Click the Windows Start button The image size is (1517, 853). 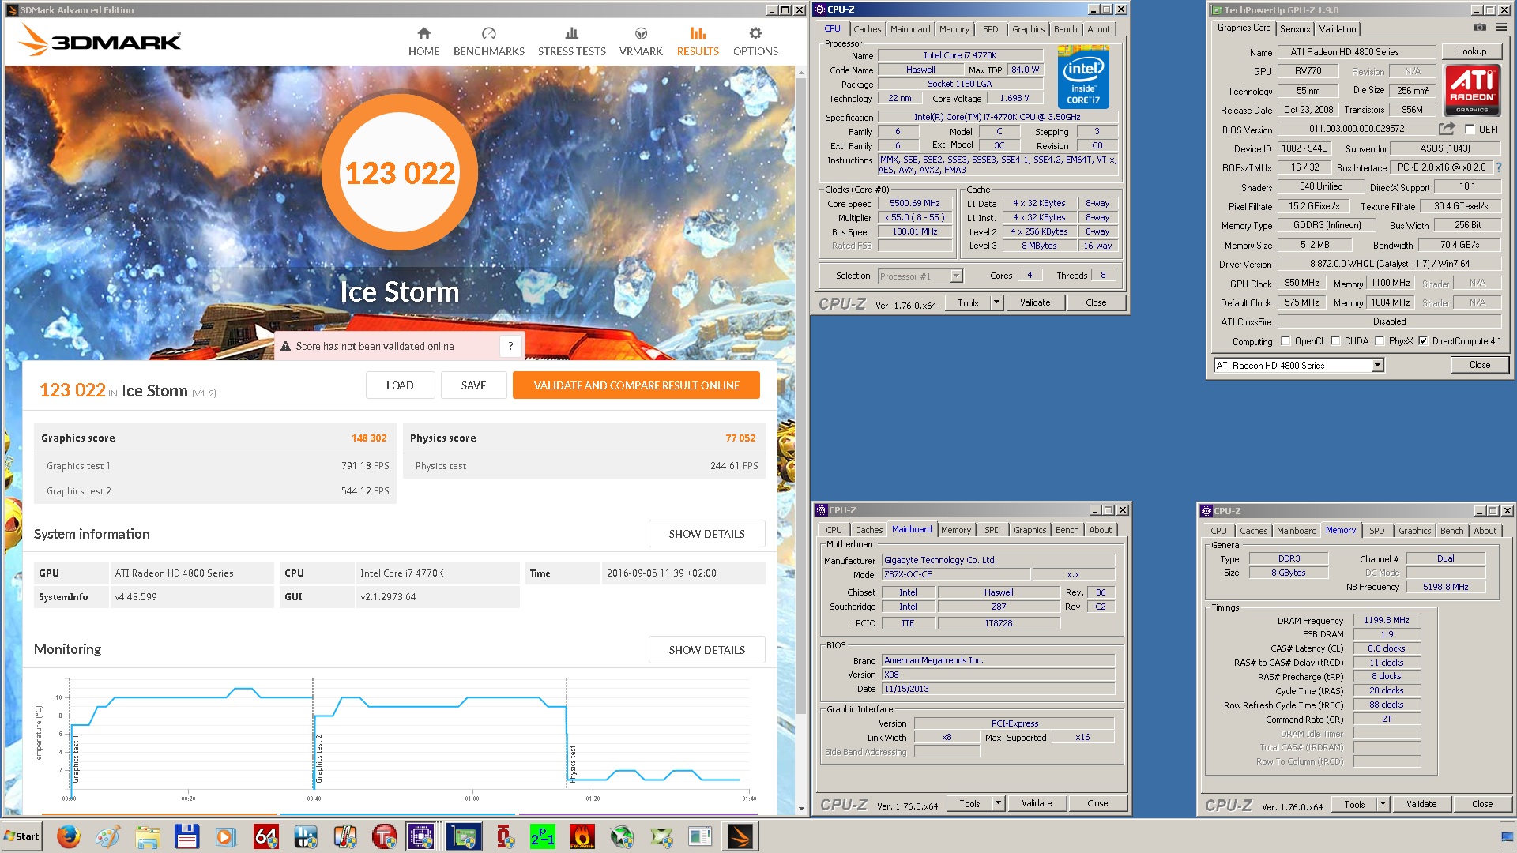click(22, 836)
